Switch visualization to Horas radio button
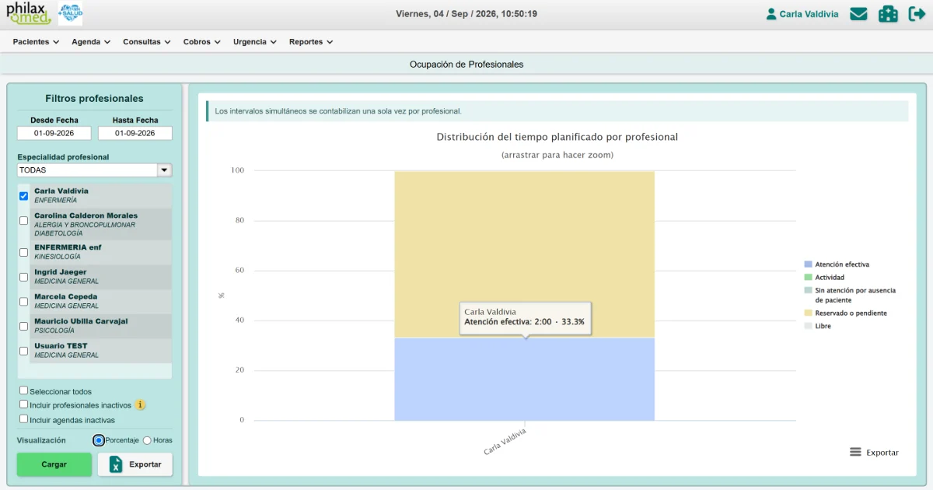Screen dimensions: 933x490 point(147,440)
